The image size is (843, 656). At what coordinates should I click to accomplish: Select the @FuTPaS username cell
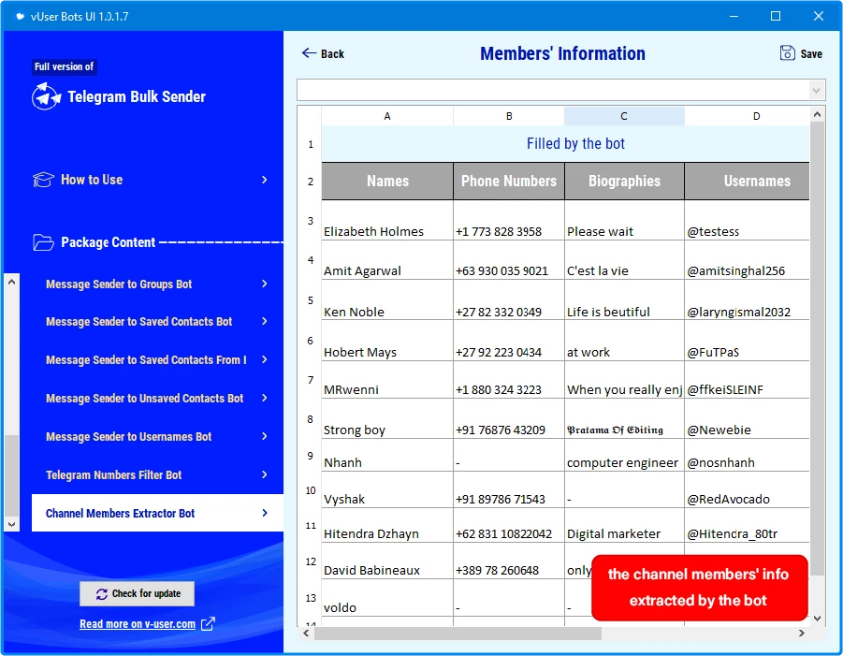[748, 341]
